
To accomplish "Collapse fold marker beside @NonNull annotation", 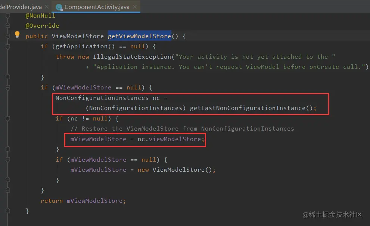I will [7, 16].
